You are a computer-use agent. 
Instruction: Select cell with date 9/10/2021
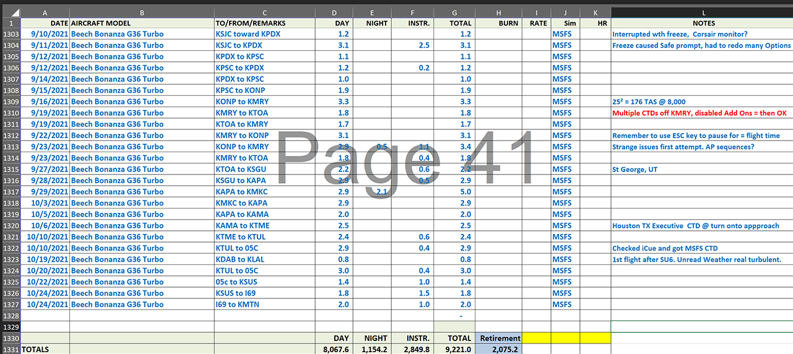point(45,34)
